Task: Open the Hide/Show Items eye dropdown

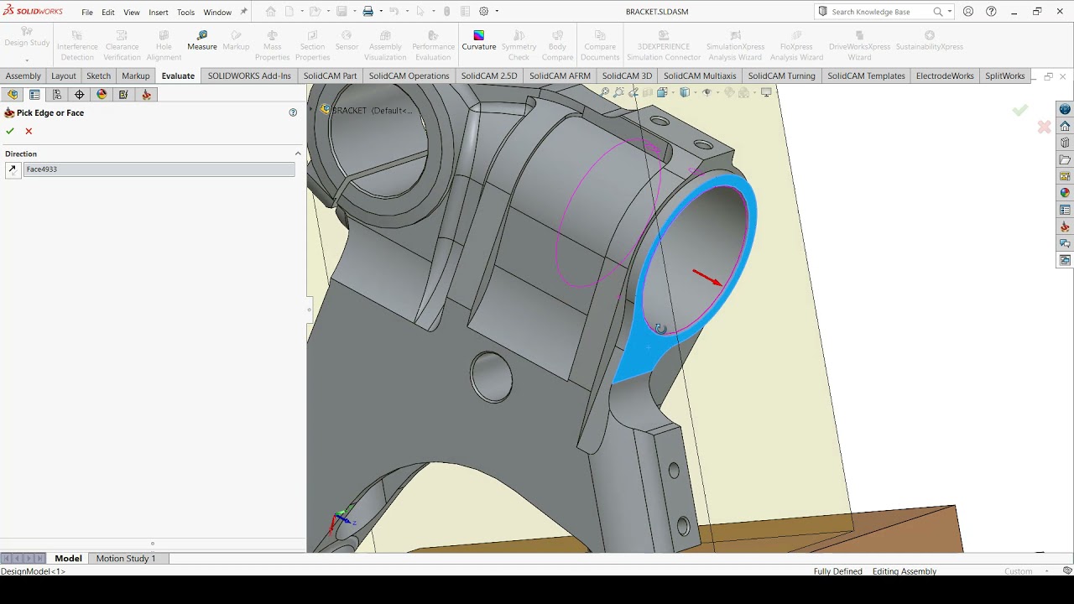Action: point(707,92)
